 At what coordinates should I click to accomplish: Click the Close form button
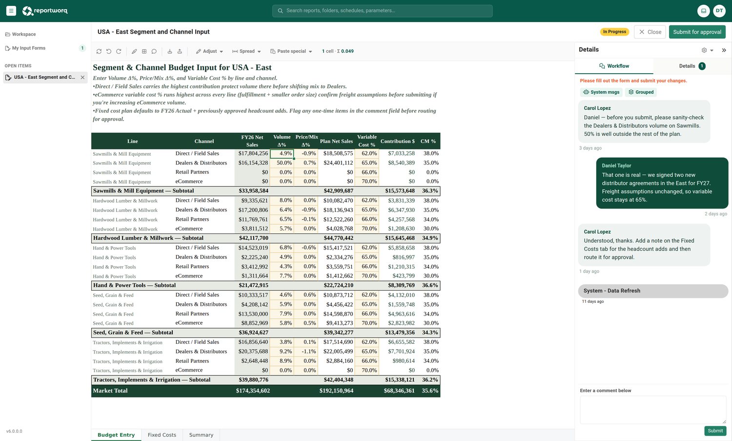(x=650, y=32)
